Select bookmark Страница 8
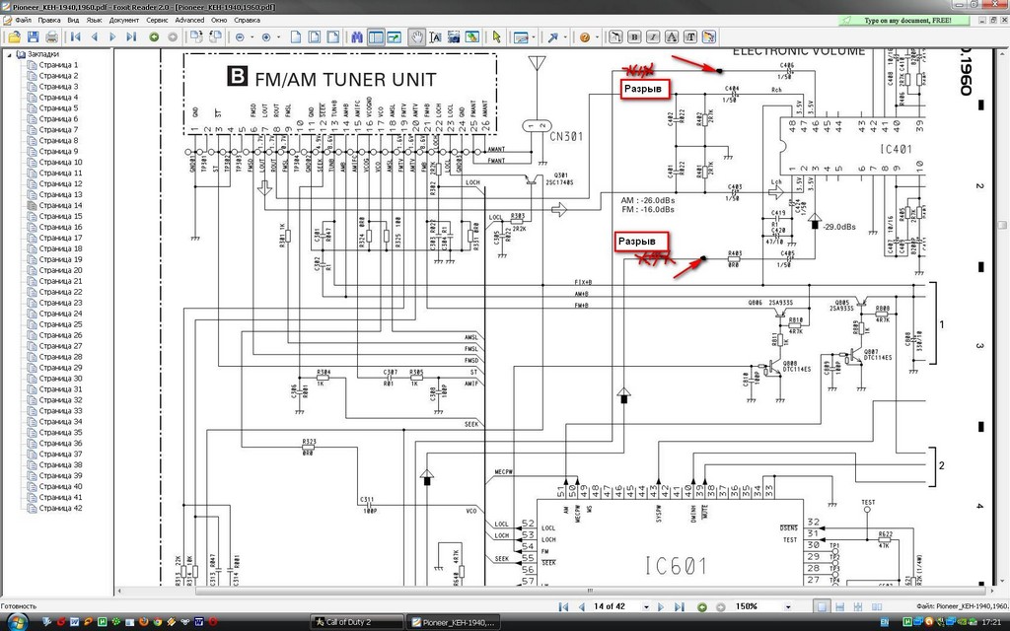 58,140
